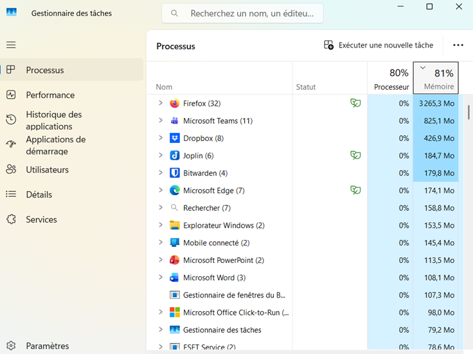Viewport: 473px width, 354px height.
Task: Click the Microsoft Word process icon
Action: [x=174, y=278]
